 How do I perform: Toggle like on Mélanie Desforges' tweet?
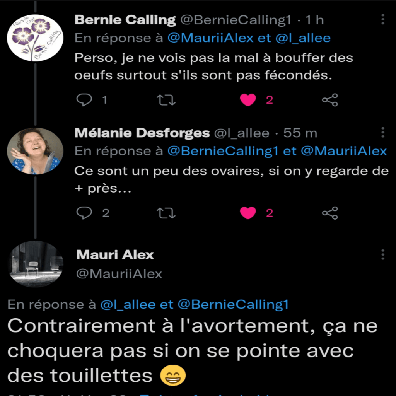pyautogui.click(x=248, y=213)
